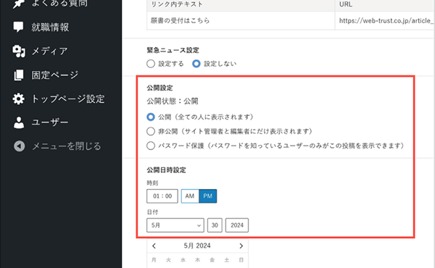
Task: Click the time field showing 01:00
Action: click(162, 196)
